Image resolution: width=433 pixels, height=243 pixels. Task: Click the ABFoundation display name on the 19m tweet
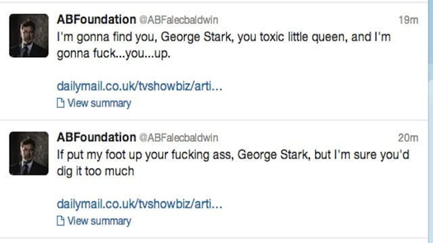[x=96, y=20]
